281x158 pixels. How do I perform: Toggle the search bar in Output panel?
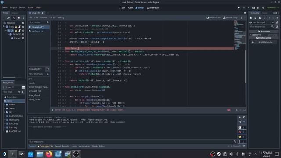[244, 122]
